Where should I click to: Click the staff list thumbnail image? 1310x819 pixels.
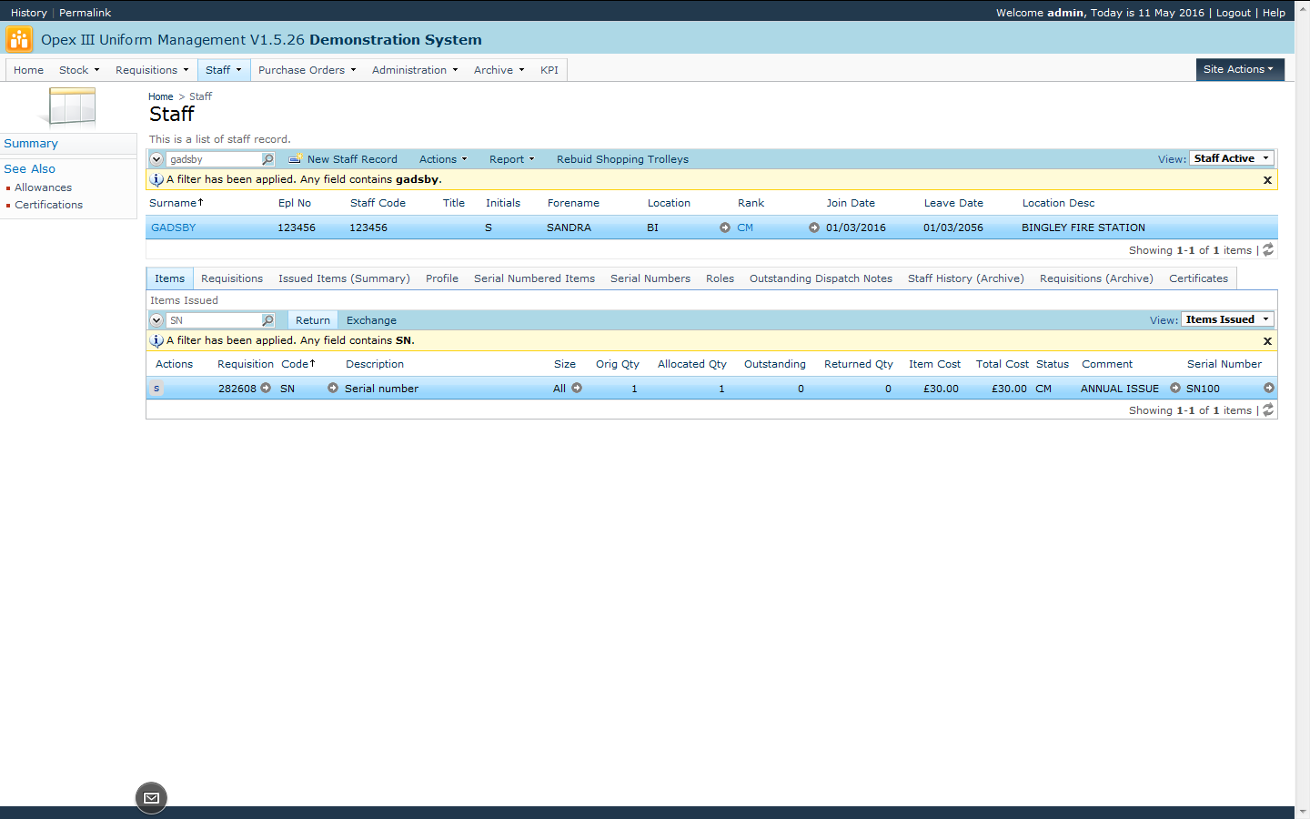point(70,106)
